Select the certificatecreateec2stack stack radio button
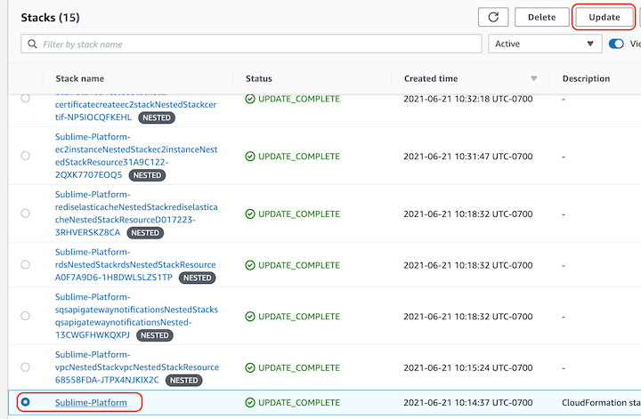Viewport: 641px width, 419px height. tap(25, 99)
